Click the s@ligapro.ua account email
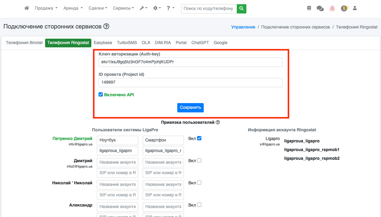This screenshot has width=381, height=217. [x=270, y=144]
